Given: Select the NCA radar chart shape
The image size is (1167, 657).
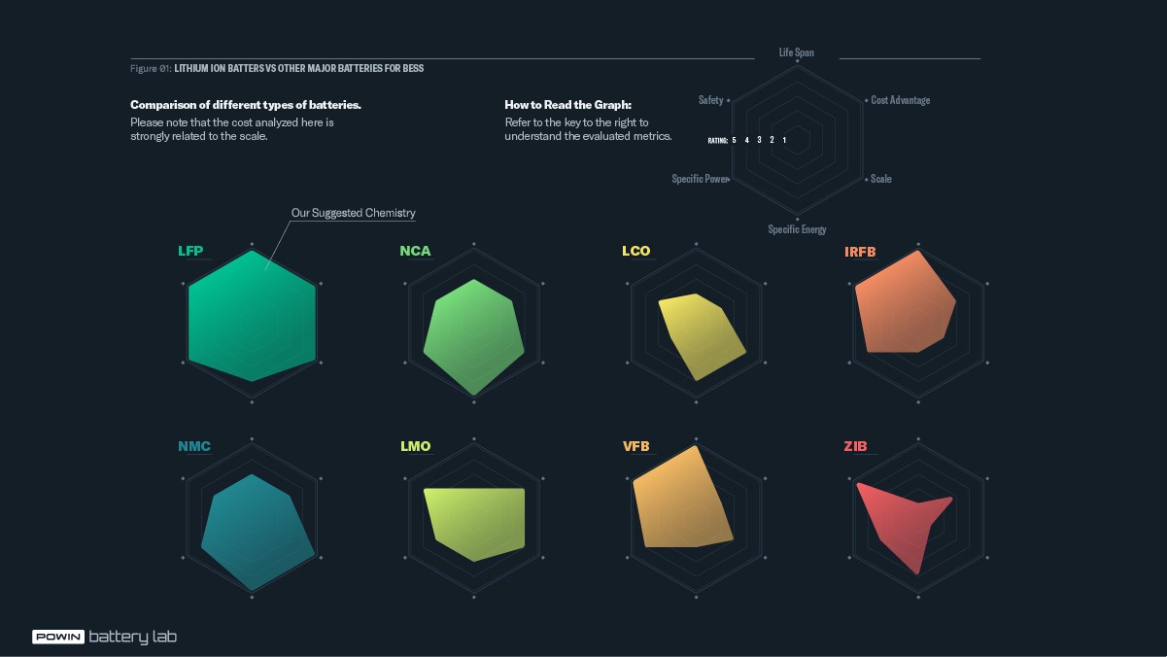Looking at the screenshot, I should (x=474, y=337).
